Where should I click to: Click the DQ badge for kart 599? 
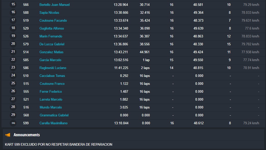click(x=13, y=123)
